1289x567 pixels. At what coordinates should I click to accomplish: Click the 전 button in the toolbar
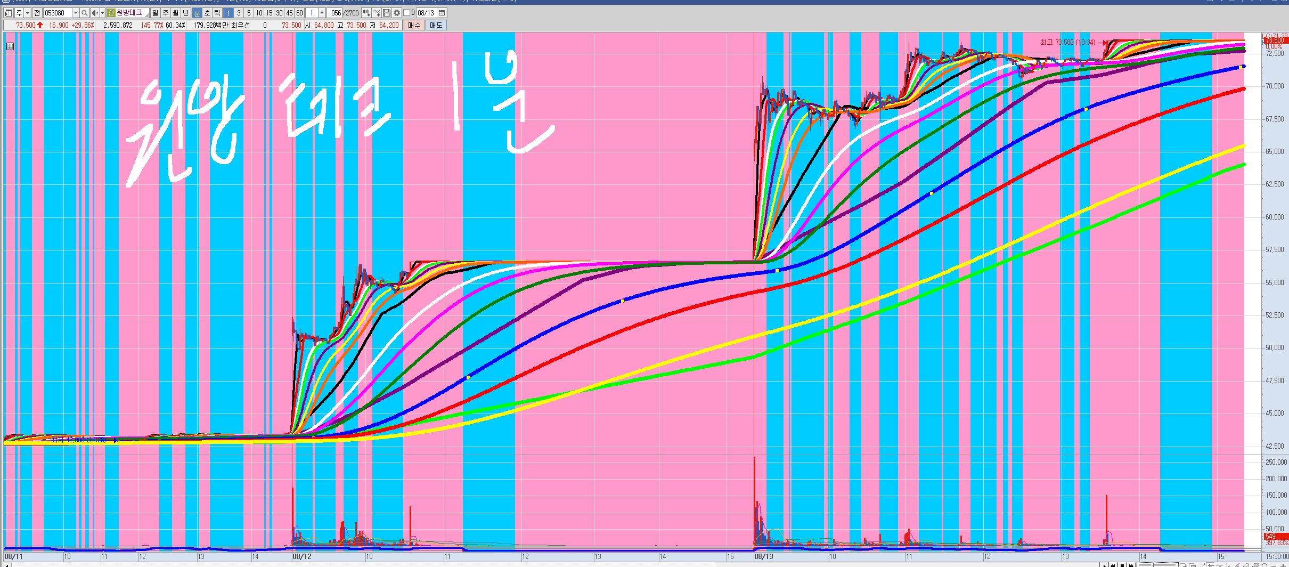pyautogui.click(x=37, y=13)
